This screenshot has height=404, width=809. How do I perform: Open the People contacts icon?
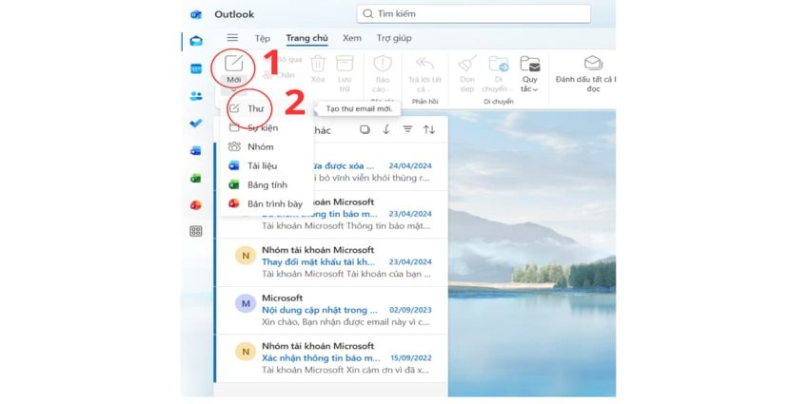click(195, 96)
